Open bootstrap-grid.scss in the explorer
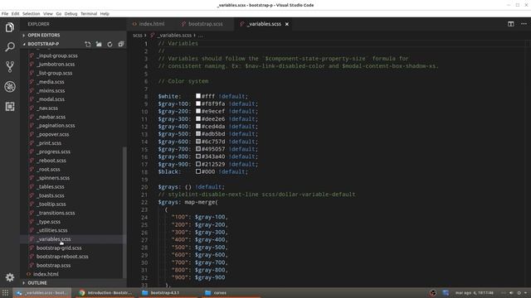 (x=59, y=248)
